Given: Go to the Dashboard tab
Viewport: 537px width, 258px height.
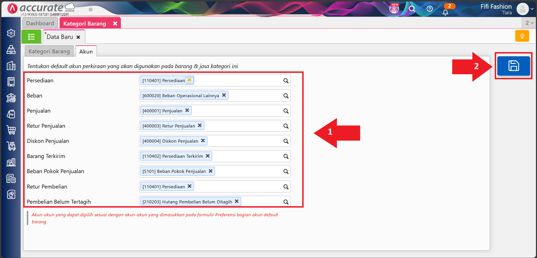Looking at the screenshot, I should (x=40, y=23).
